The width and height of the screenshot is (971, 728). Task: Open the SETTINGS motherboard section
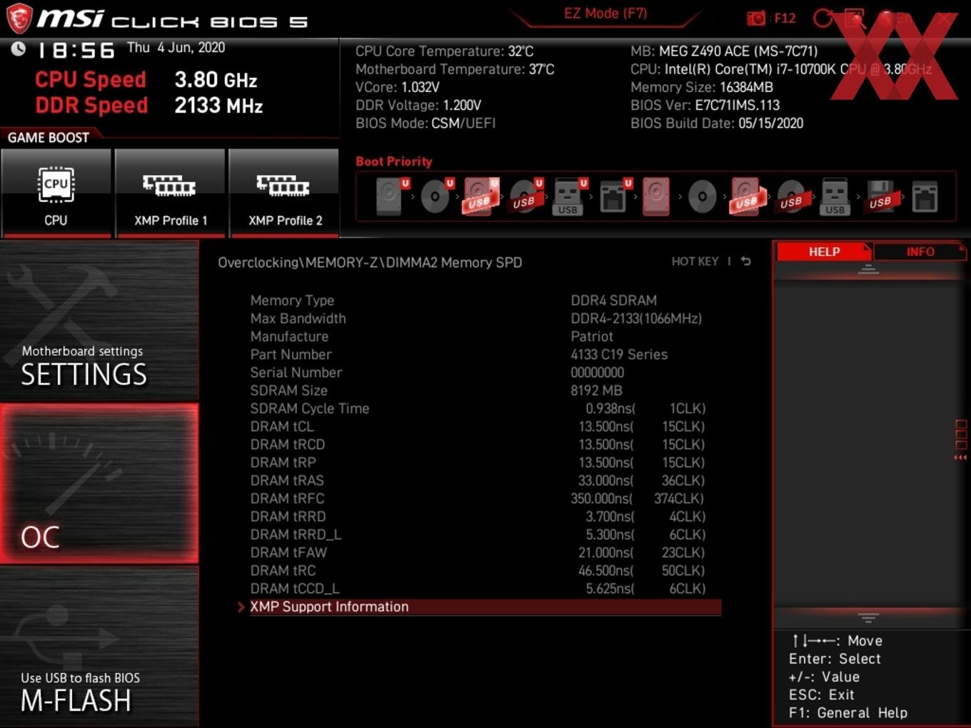coord(99,321)
